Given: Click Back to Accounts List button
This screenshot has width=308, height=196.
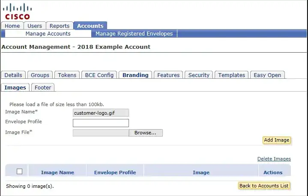Looking at the screenshot, I should 264,186.
